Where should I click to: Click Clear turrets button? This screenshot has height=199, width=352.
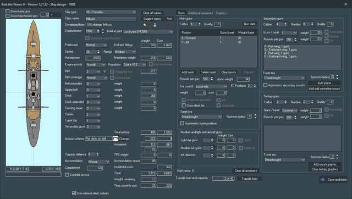229,72
